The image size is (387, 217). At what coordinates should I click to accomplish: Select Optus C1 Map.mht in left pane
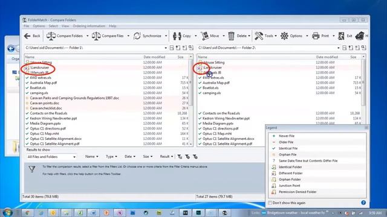(x=44, y=134)
